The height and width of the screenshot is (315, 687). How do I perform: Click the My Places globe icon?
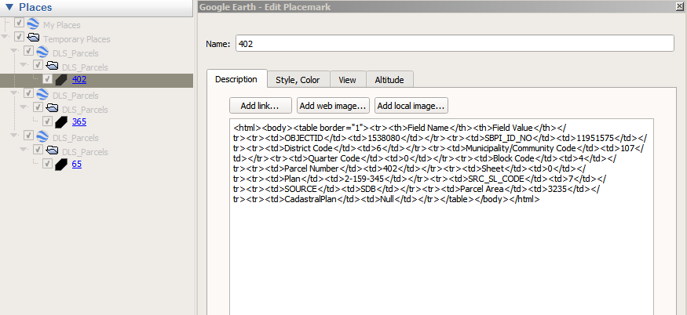click(x=33, y=25)
